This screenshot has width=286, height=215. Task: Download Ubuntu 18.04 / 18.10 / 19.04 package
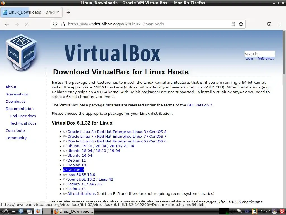click(x=92, y=151)
